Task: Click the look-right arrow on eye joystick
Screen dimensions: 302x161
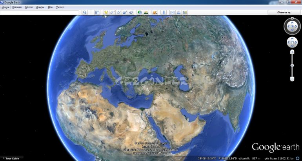Action: (296, 26)
